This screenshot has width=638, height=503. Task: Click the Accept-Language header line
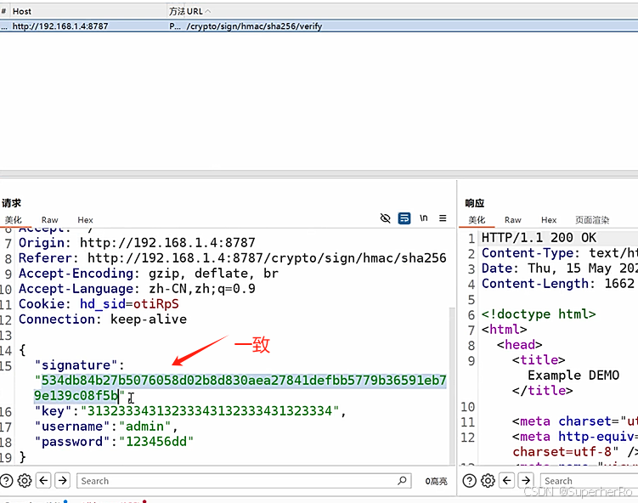pyautogui.click(x=137, y=289)
